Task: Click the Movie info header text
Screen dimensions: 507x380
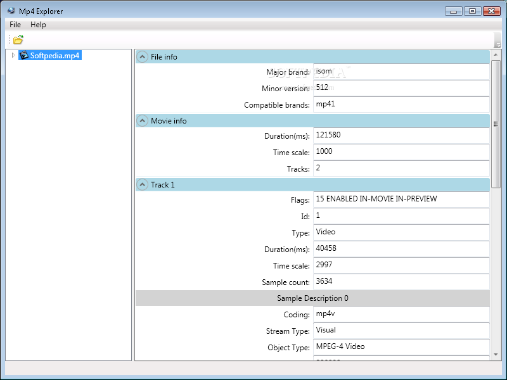Action: [x=169, y=121]
